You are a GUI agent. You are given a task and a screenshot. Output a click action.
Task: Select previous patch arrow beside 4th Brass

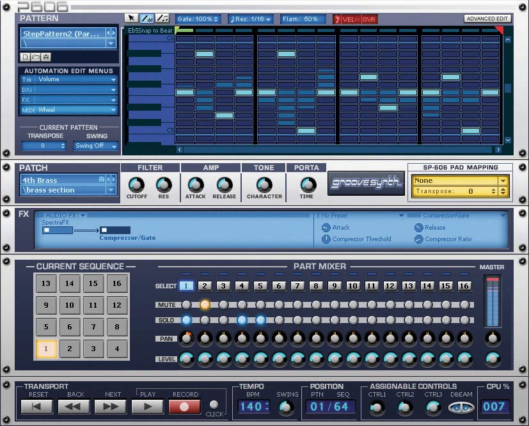[108, 180]
